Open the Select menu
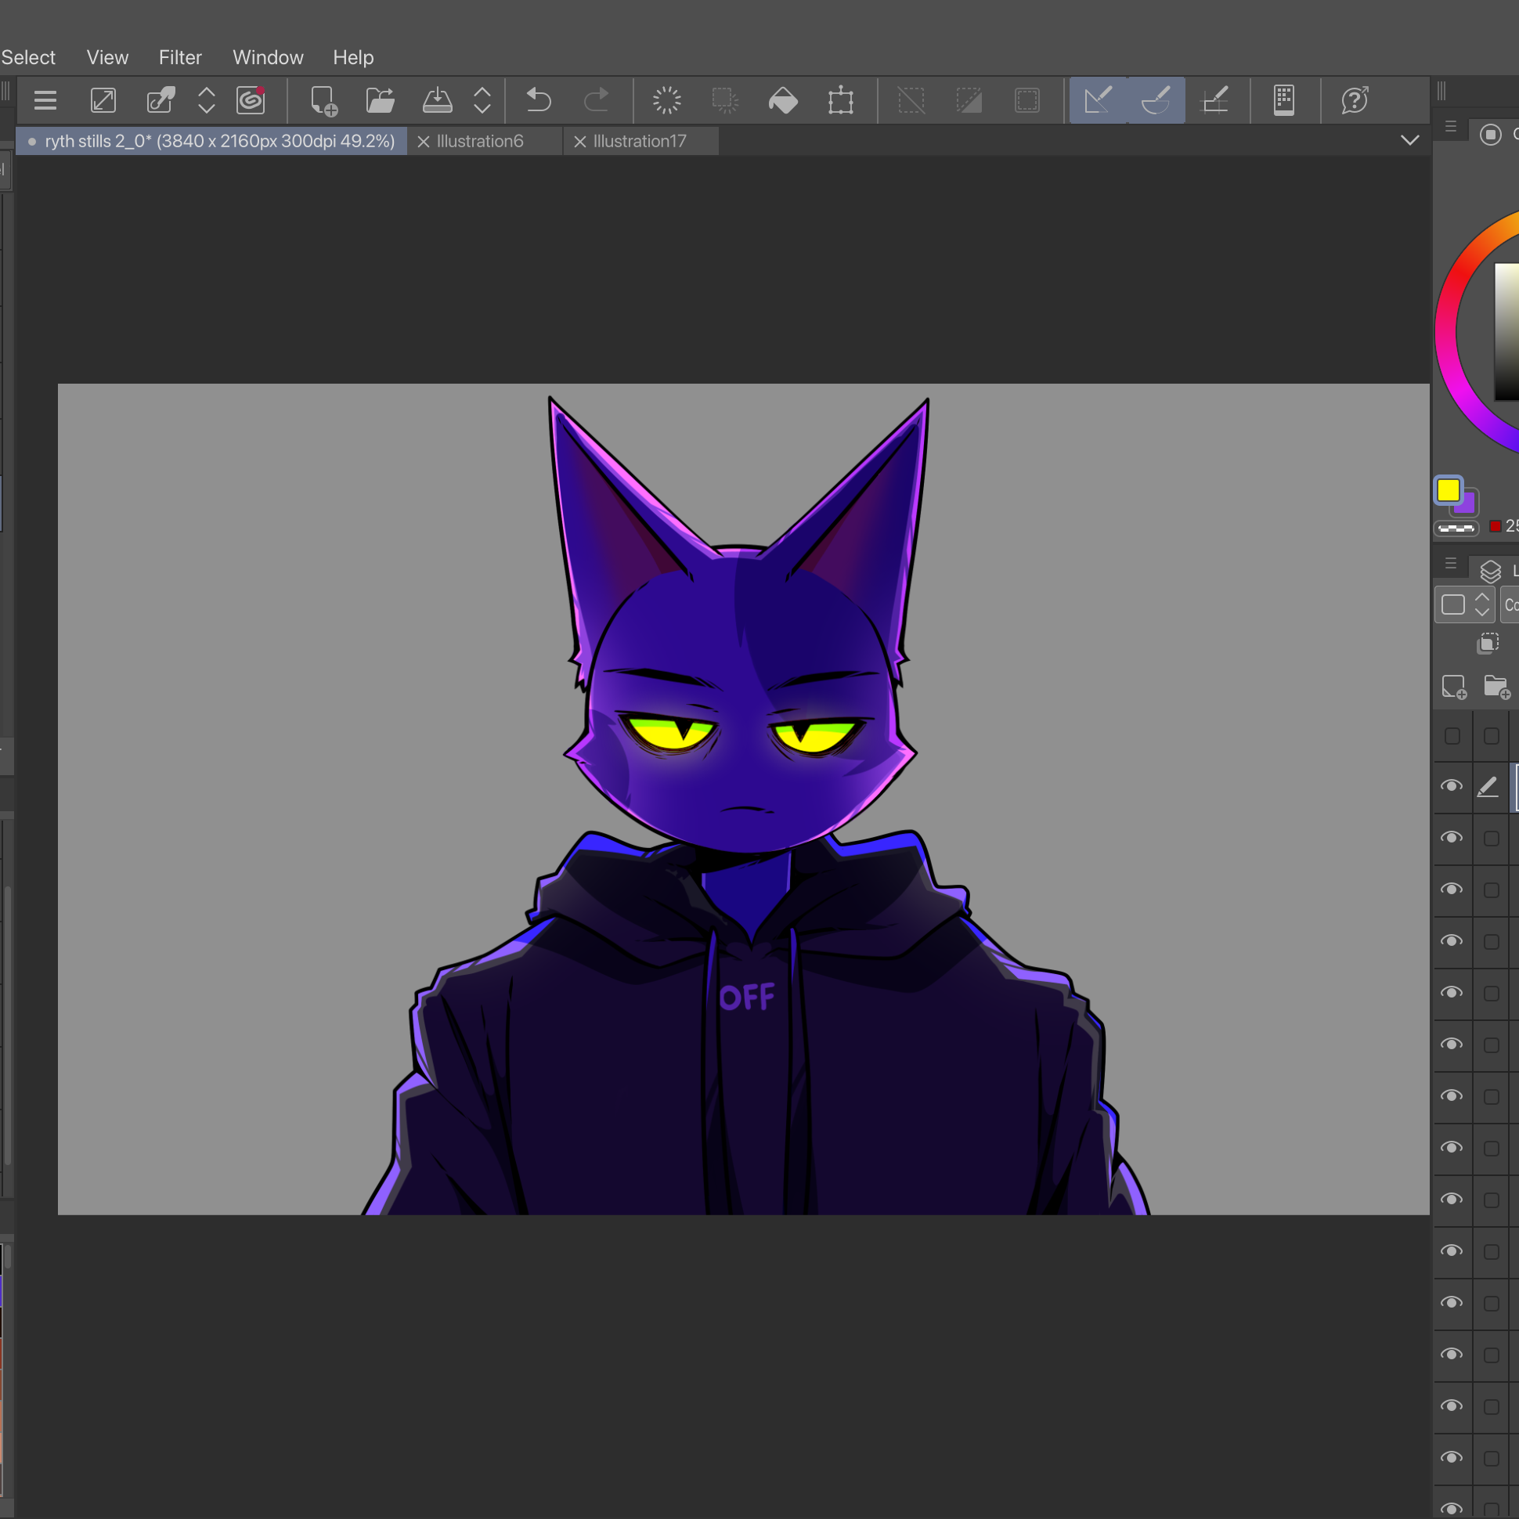1519x1519 pixels. click(x=28, y=57)
